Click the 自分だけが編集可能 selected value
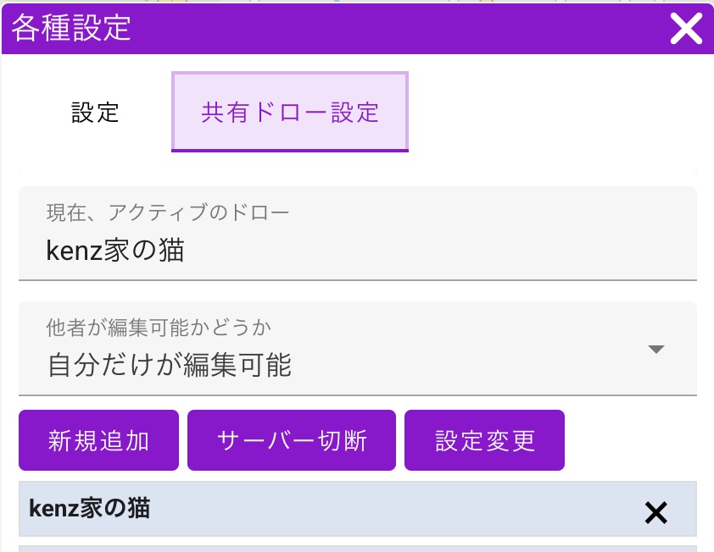This screenshot has width=714, height=552. coord(170,365)
